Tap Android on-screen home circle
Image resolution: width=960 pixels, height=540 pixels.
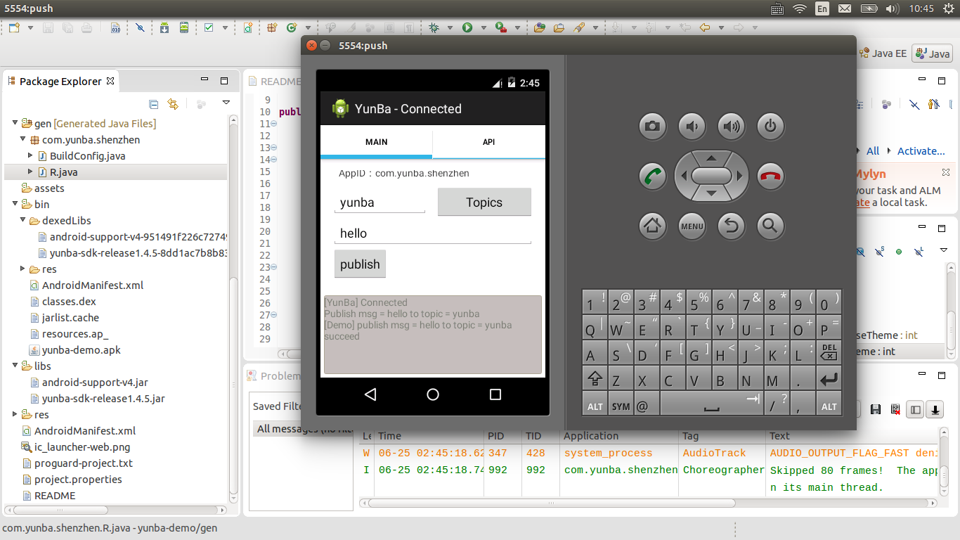point(433,394)
